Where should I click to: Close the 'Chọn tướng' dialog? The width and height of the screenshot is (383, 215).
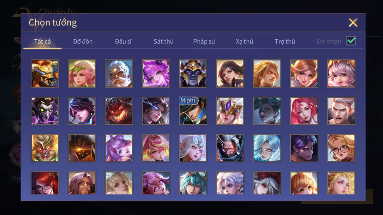pyautogui.click(x=353, y=23)
